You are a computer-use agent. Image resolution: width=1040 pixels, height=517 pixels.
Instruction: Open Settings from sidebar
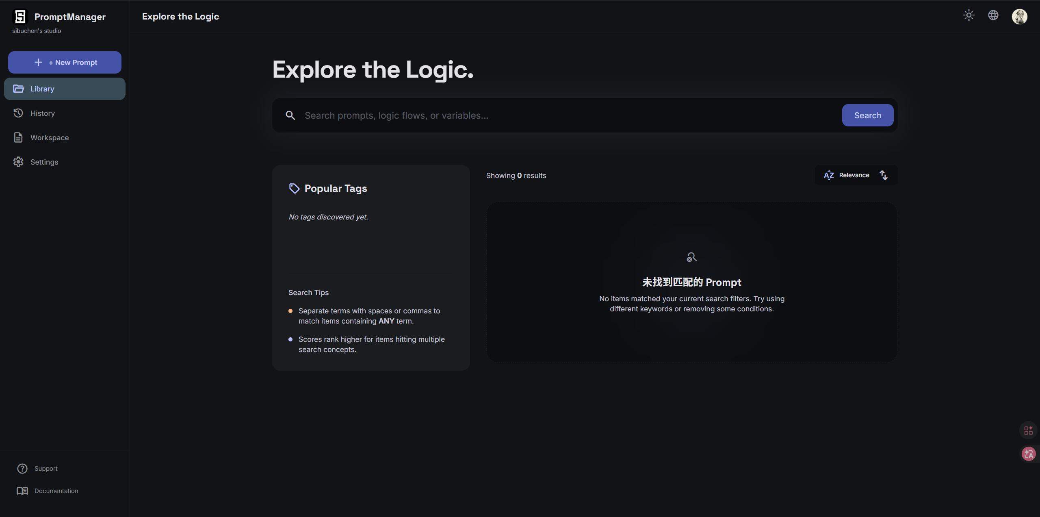pos(44,162)
